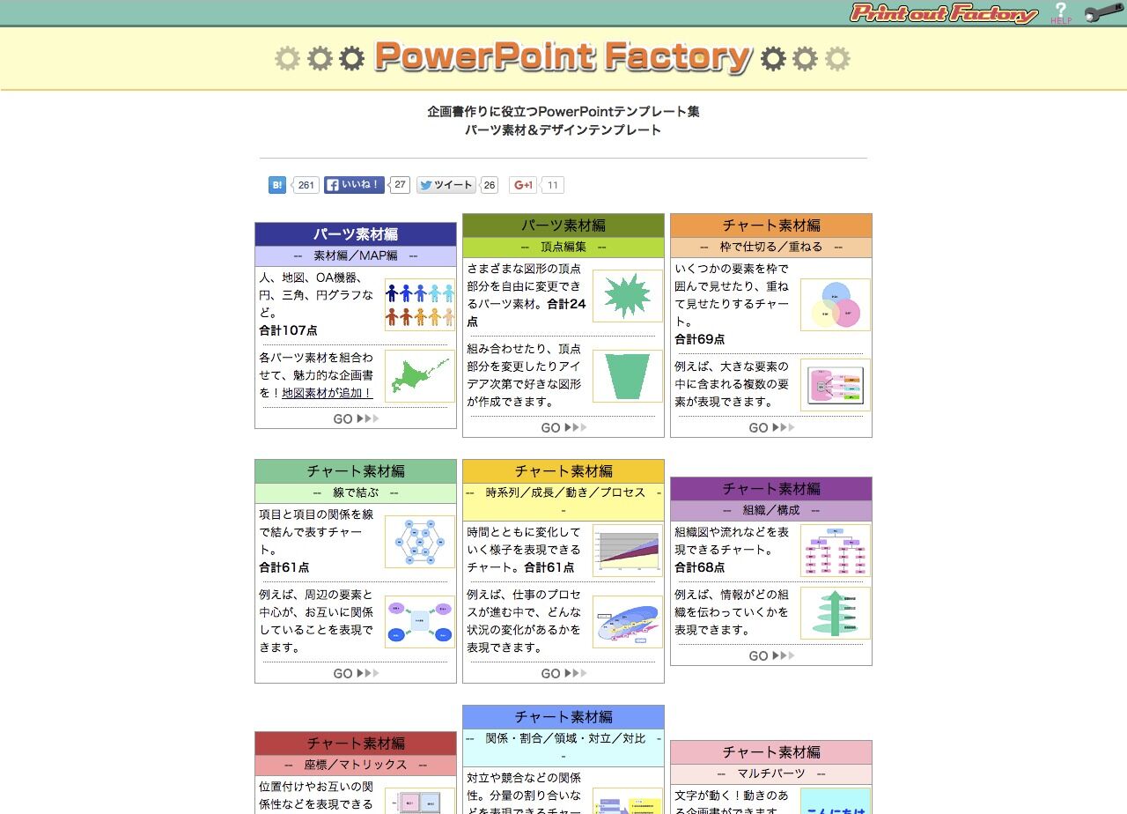Screen dimensions: 1127x814
Task: Click the Google plus count 11
Action: coord(552,185)
